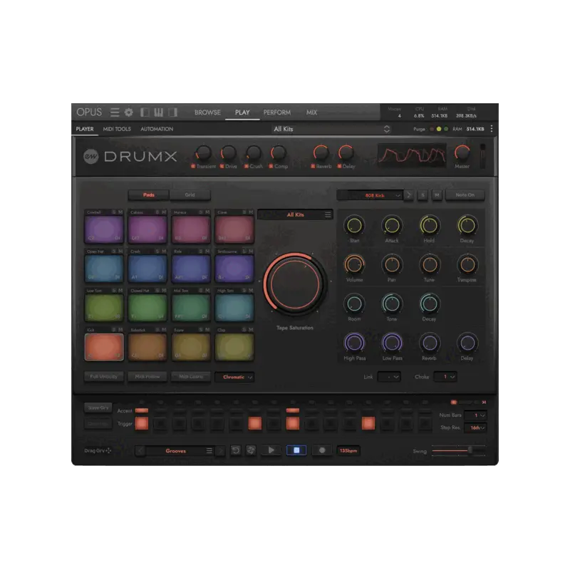Image resolution: width=570 pixels, height=570 pixels.
Task: Click the record button in transport
Action: coord(322,450)
